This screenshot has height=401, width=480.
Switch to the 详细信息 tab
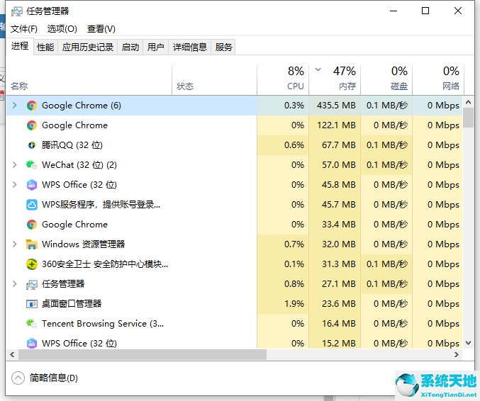click(x=190, y=47)
